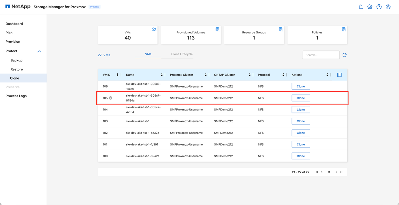Click the storage icon on Provisioned Volumes card
The height and width of the screenshot is (205, 399).
(x=217, y=29)
